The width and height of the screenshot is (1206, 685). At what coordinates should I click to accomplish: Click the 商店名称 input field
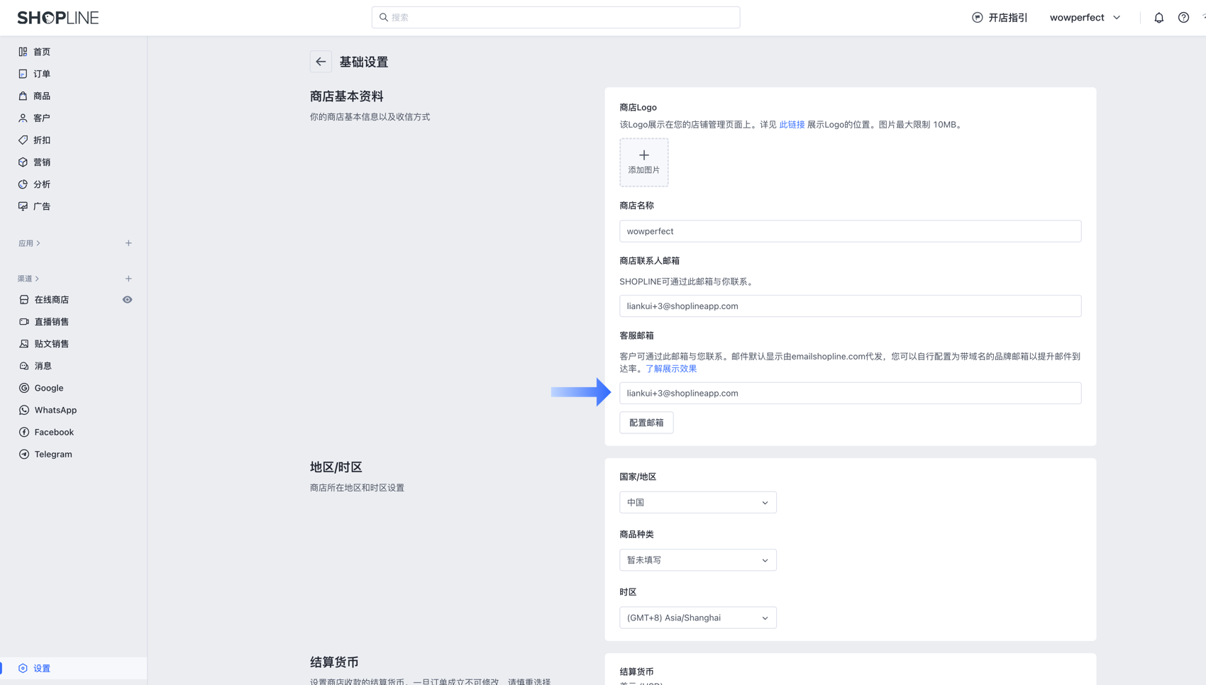pyautogui.click(x=850, y=231)
